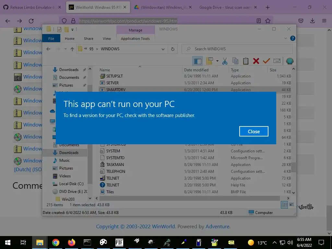Screen dimensions: 332x249
Task: Open Local Disk (C:) in the navigation pane
Action: point(71,184)
